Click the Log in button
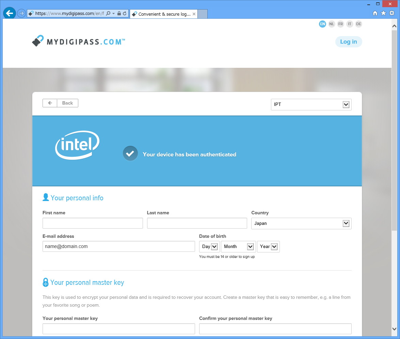This screenshot has height=339, width=400. (x=349, y=42)
